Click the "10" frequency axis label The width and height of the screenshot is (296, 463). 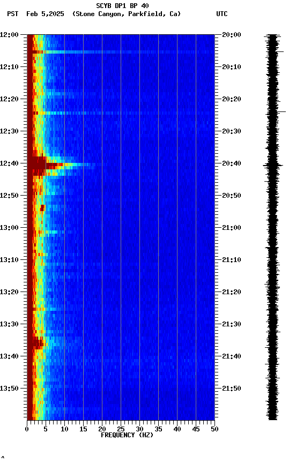tap(64, 429)
